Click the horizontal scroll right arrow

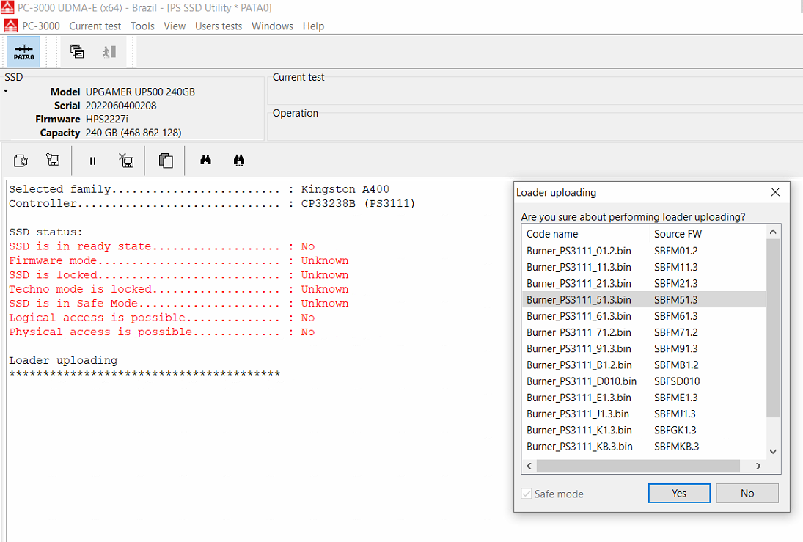[758, 466]
